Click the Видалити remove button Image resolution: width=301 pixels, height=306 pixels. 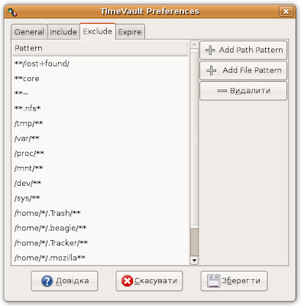pos(244,91)
